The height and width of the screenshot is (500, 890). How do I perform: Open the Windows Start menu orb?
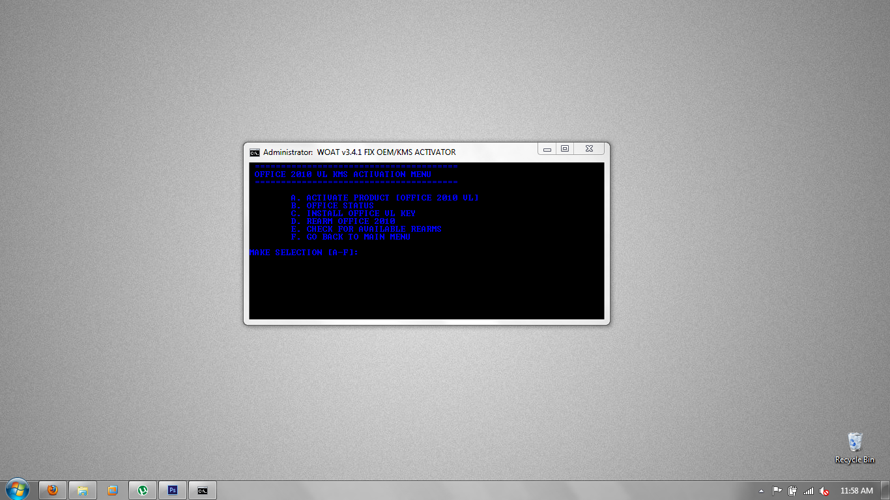pyautogui.click(x=18, y=490)
